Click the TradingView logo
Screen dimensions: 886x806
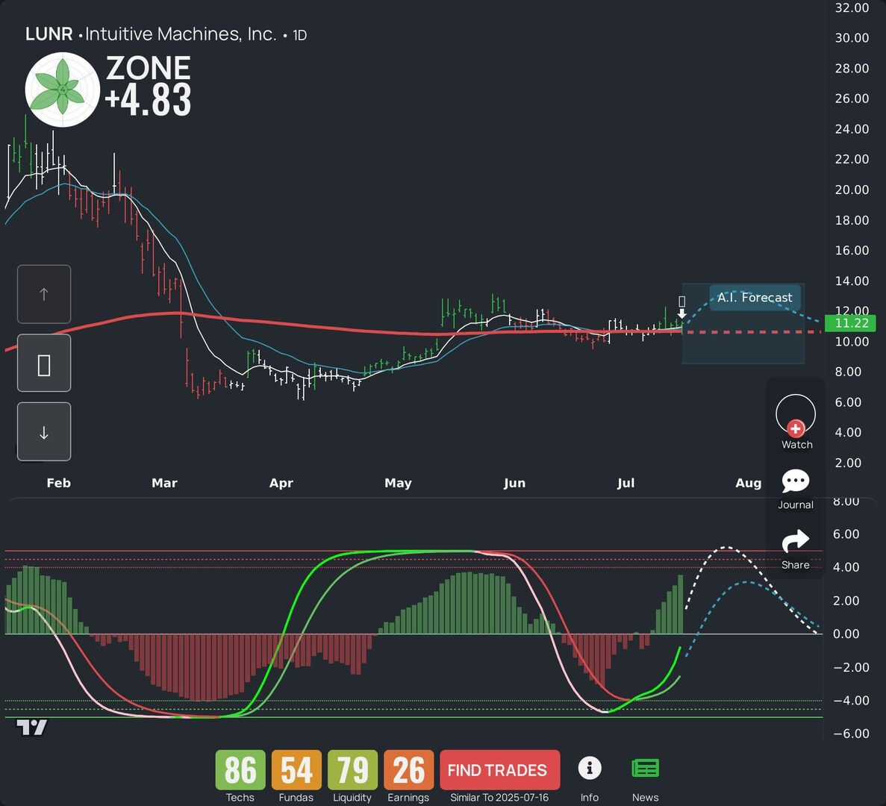31,728
